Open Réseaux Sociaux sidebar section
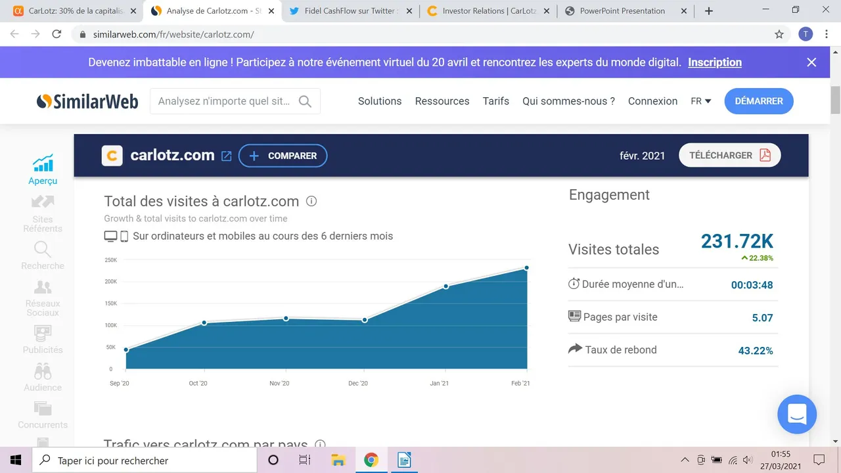 [43, 298]
